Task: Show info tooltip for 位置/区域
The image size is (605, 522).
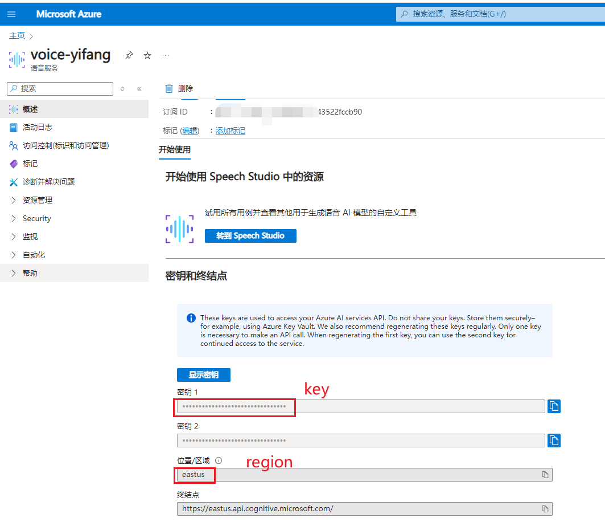Action: click(x=219, y=460)
